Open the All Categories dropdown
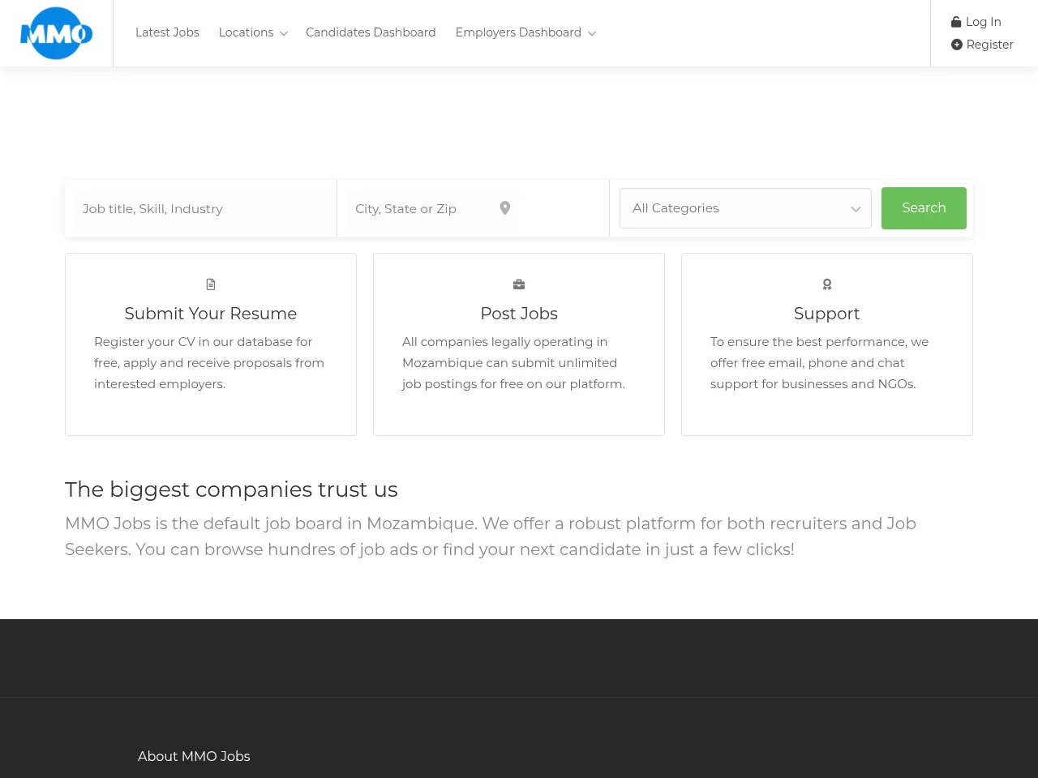Image resolution: width=1038 pixels, height=778 pixels. pyautogui.click(x=745, y=208)
